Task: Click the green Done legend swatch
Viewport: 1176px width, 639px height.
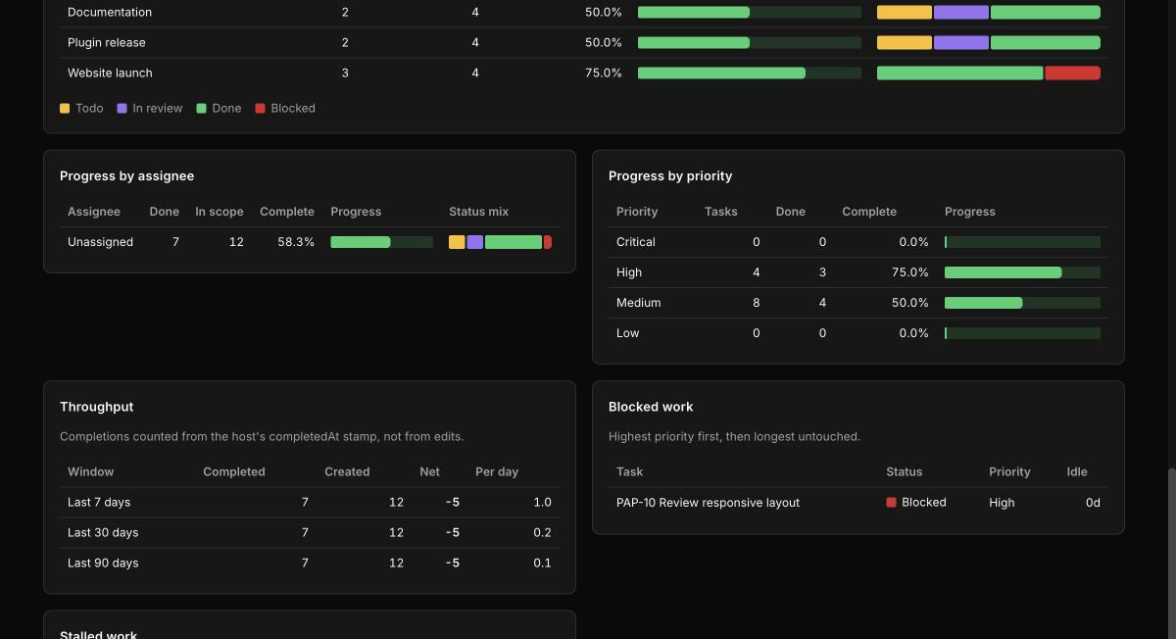Action: click(202, 109)
